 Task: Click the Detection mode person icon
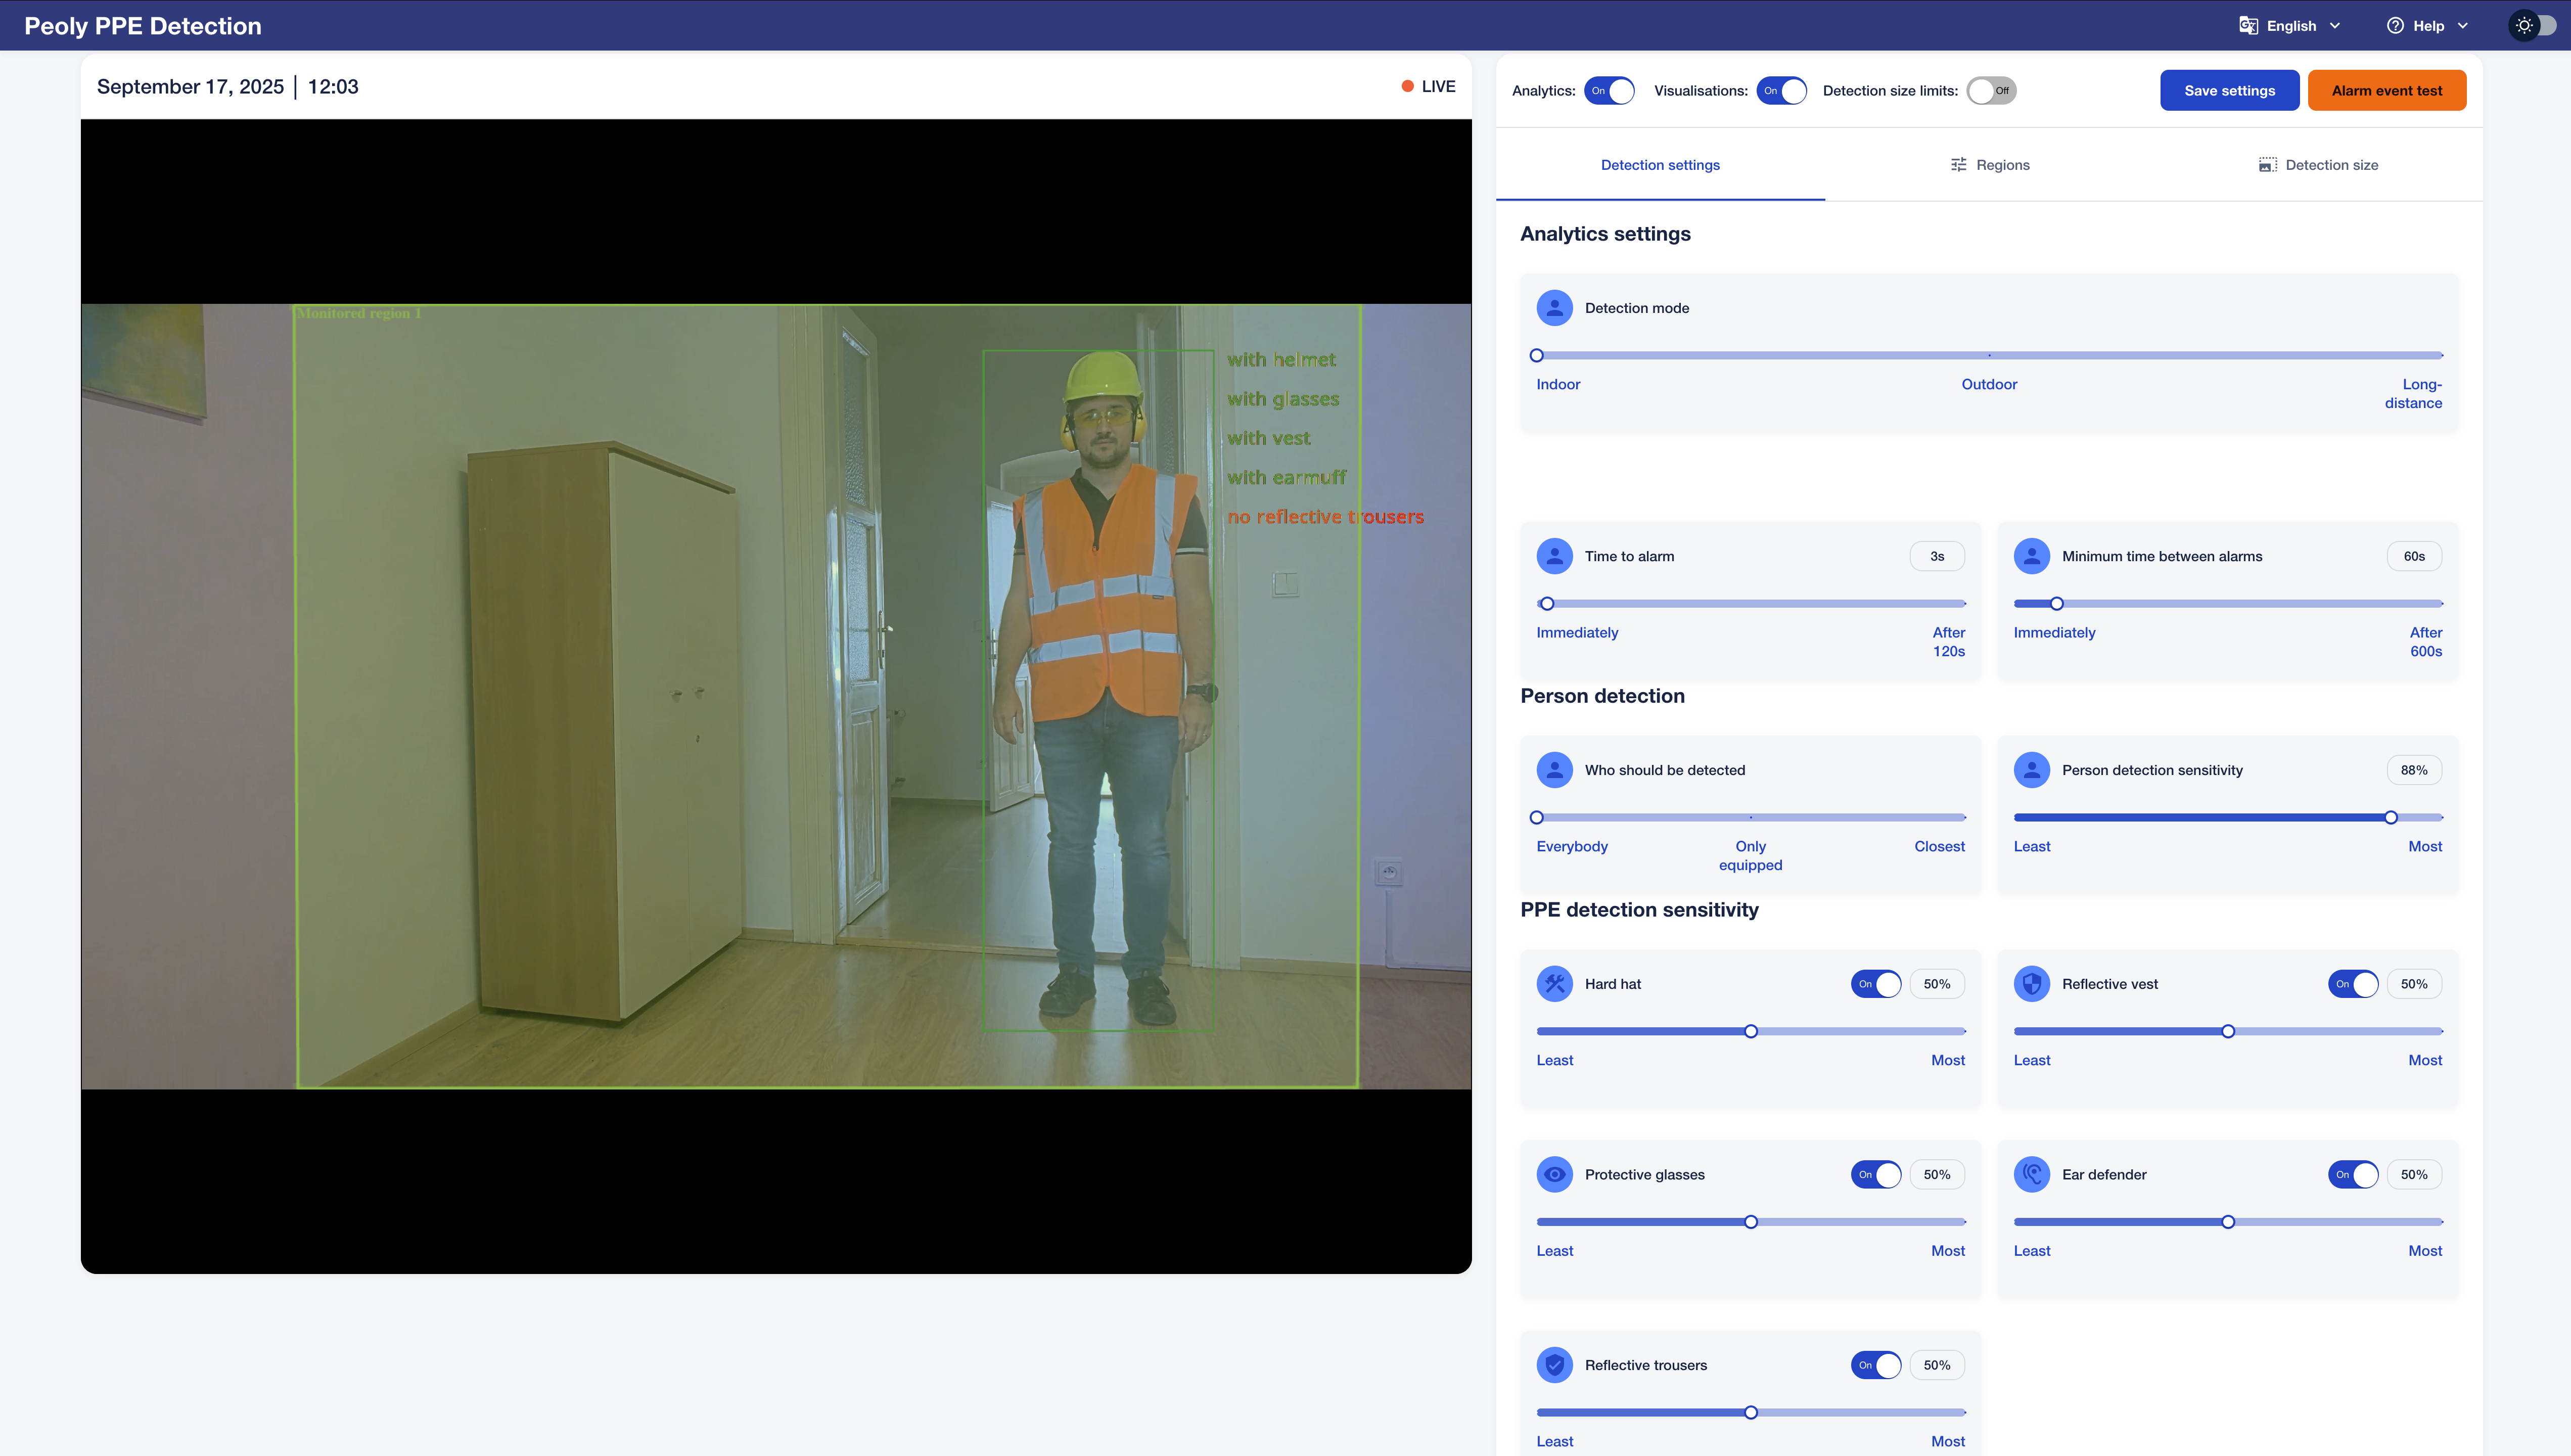1554,308
